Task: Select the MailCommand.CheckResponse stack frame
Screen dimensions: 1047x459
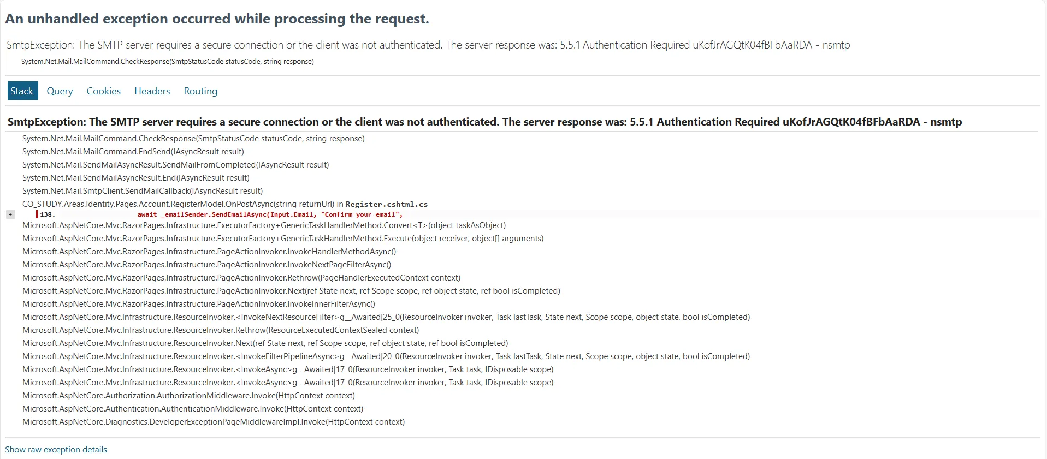Action: click(193, 139)
